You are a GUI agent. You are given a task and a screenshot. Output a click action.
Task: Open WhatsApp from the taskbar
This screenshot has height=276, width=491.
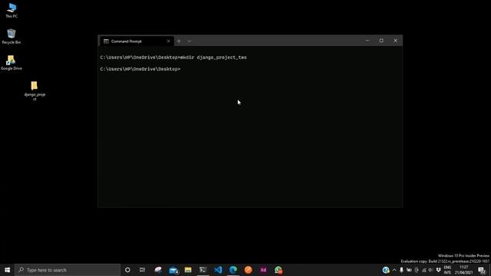[278, 270]
